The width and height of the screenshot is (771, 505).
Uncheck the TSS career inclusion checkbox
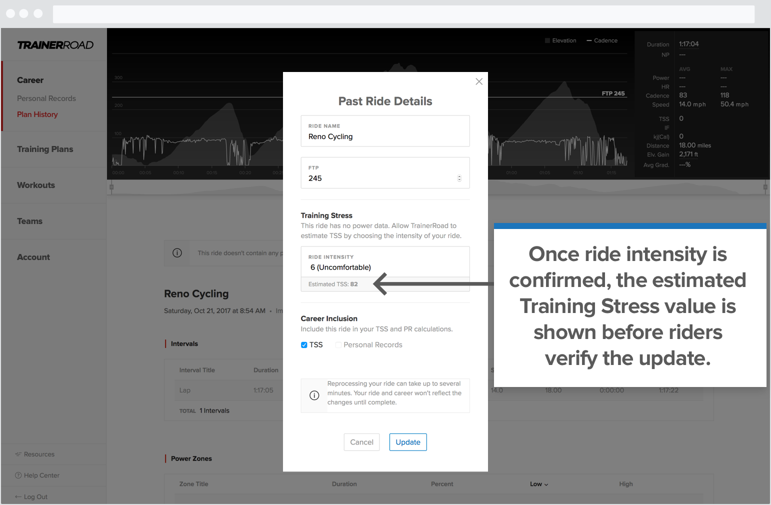[304, 345]
